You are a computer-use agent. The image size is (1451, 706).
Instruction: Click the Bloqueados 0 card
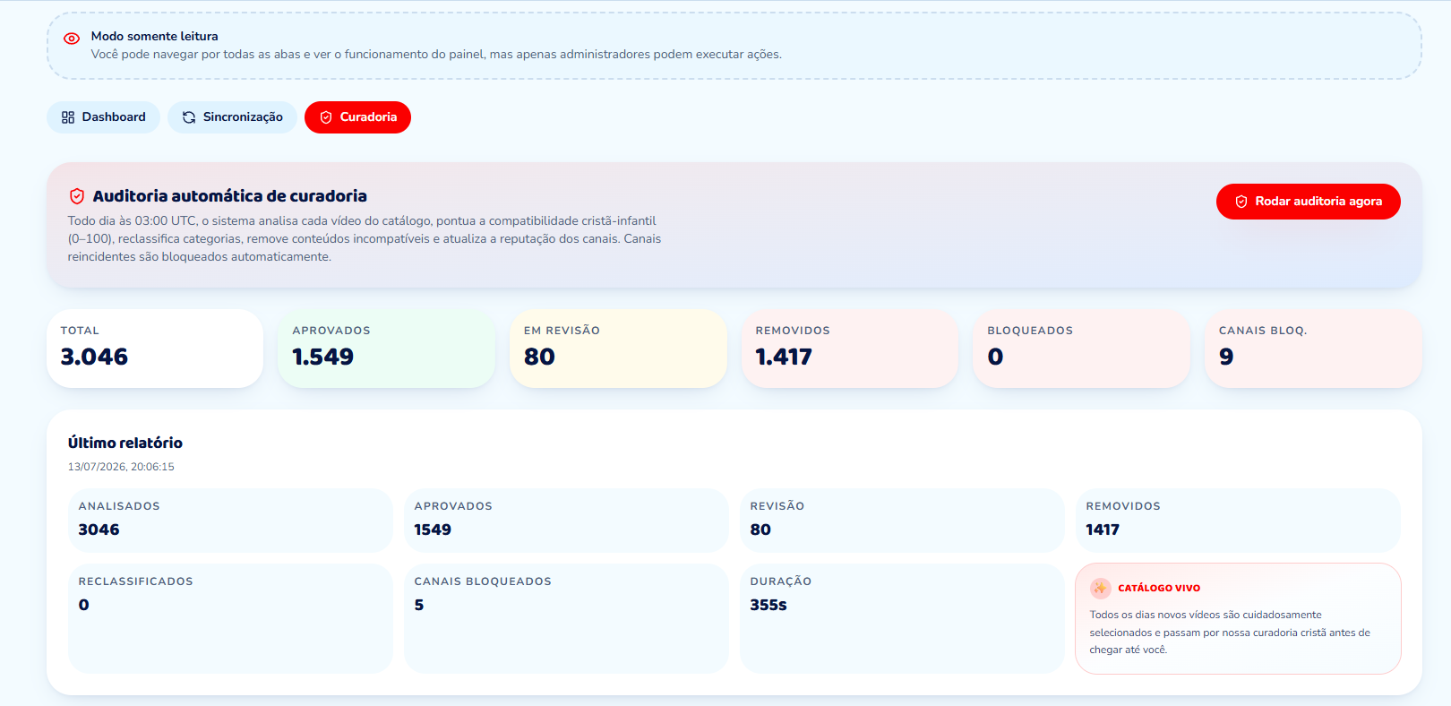(x=1081, y=349)
